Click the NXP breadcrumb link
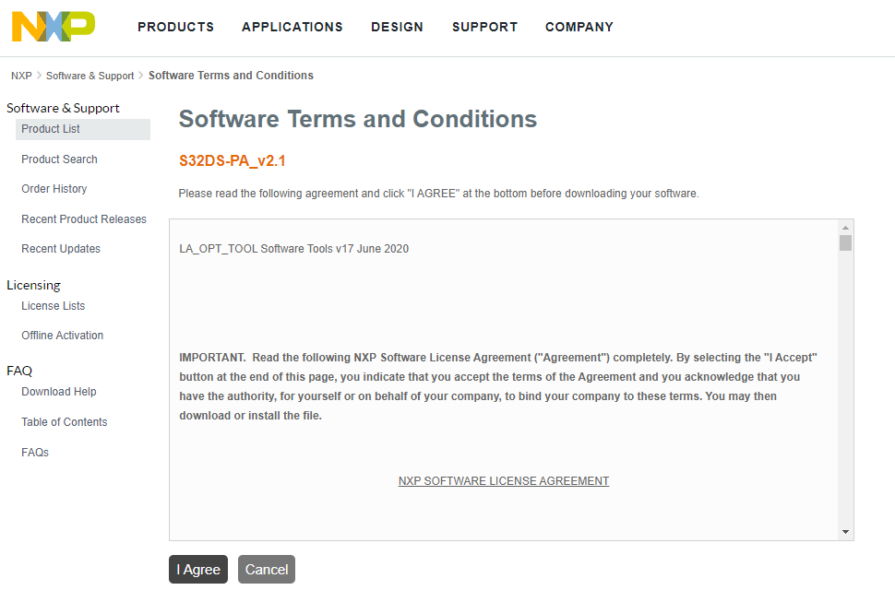Screen dimensions: 895x602 (21, 76)
